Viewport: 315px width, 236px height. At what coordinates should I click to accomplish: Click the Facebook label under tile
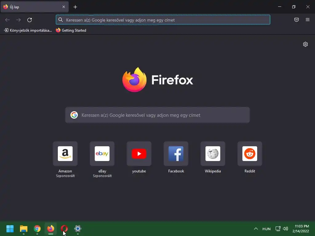click(176, 171)
